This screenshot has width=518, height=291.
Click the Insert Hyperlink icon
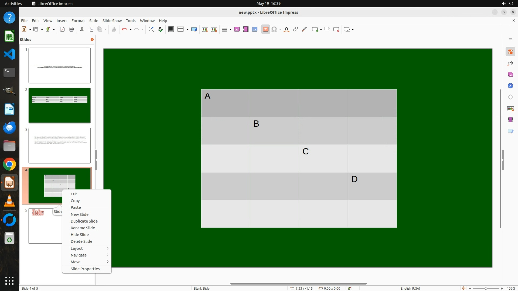(295, 29)
